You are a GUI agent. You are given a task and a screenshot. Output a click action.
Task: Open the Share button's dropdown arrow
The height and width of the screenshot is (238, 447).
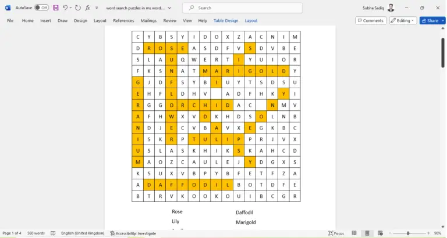coord(443,20)
